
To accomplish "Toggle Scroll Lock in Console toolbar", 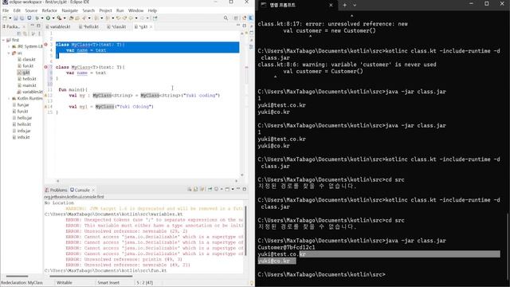I will 196,189.
